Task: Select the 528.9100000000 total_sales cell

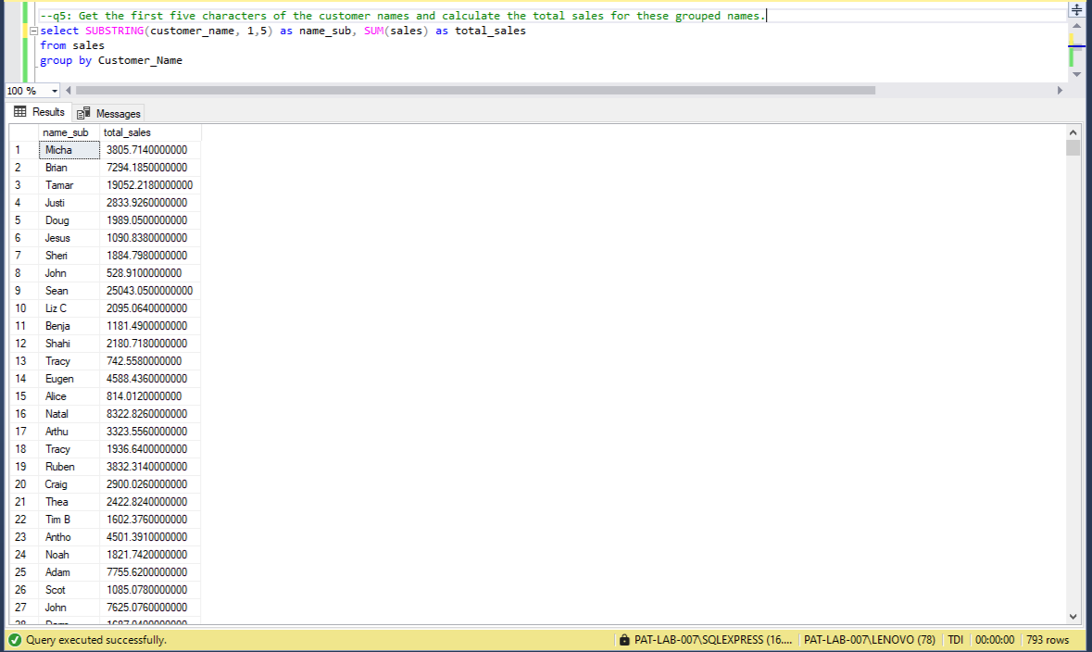Action: pos(150,273)
